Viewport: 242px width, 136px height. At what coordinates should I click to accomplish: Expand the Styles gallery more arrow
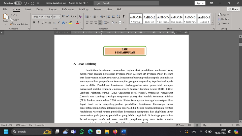click(x=212, y=22)
